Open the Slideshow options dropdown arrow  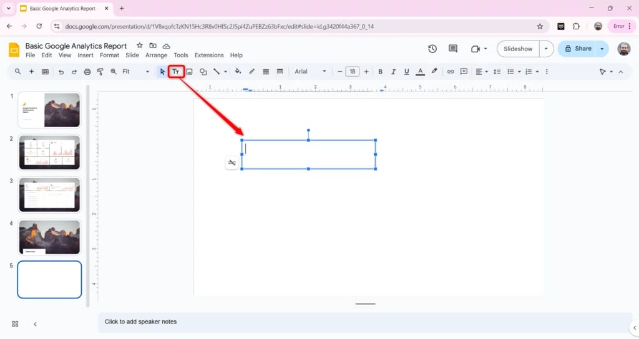click(546, 49)
